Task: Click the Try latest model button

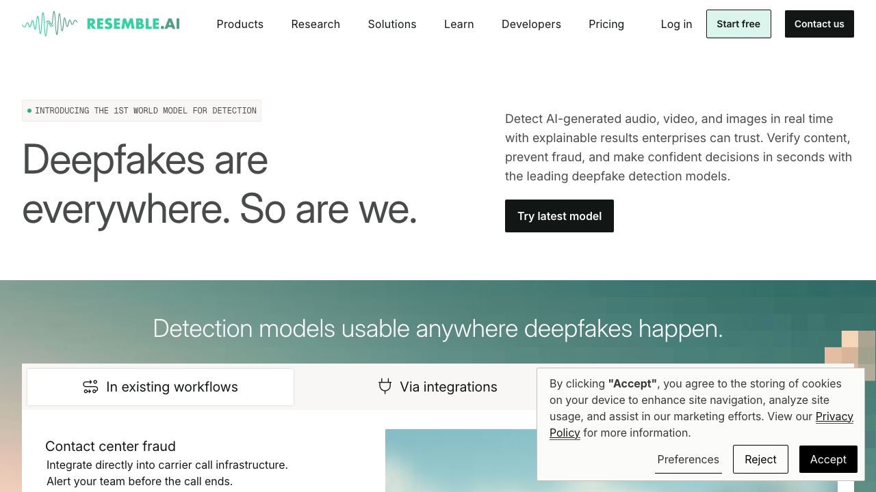Action: [x=559, y=216]
